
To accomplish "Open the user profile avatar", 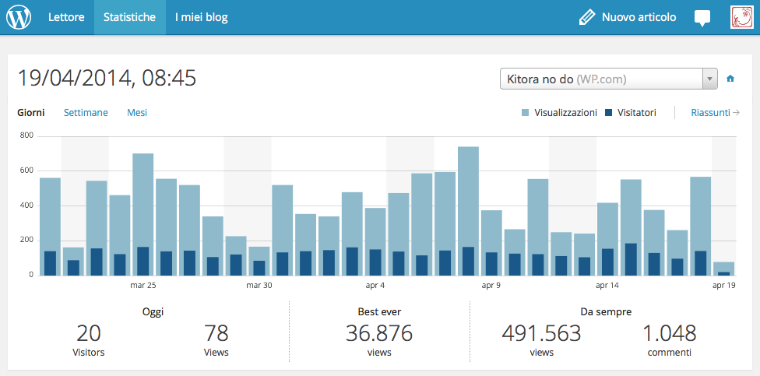I will pos(741,17).
